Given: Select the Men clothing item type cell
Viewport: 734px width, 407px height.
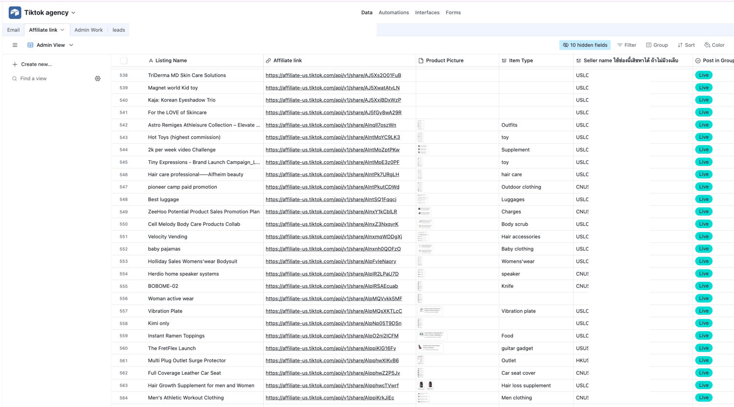Looking at the screenshot, I should [x=536, y=398].
